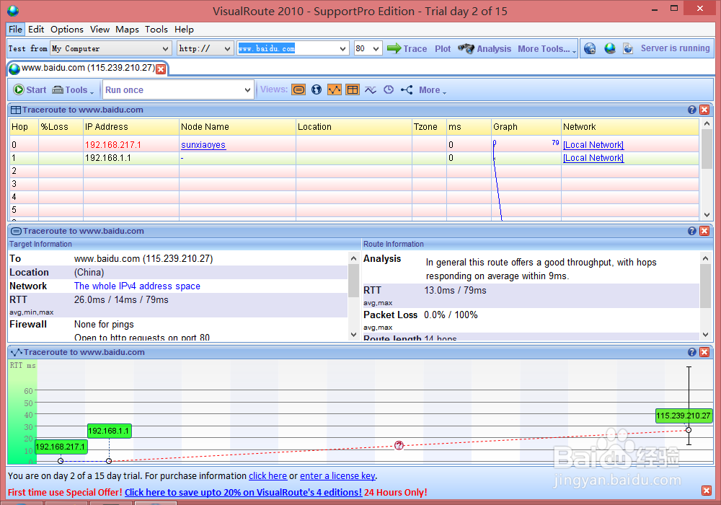Show the clock history view icon
Viewport: 721px width, 505px height.
(x=389, y=89)
